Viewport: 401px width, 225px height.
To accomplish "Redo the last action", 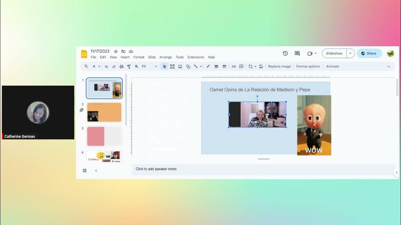I will tap(114, 66).
